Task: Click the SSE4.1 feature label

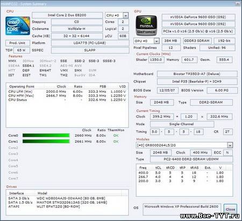Action: [29, 66]
